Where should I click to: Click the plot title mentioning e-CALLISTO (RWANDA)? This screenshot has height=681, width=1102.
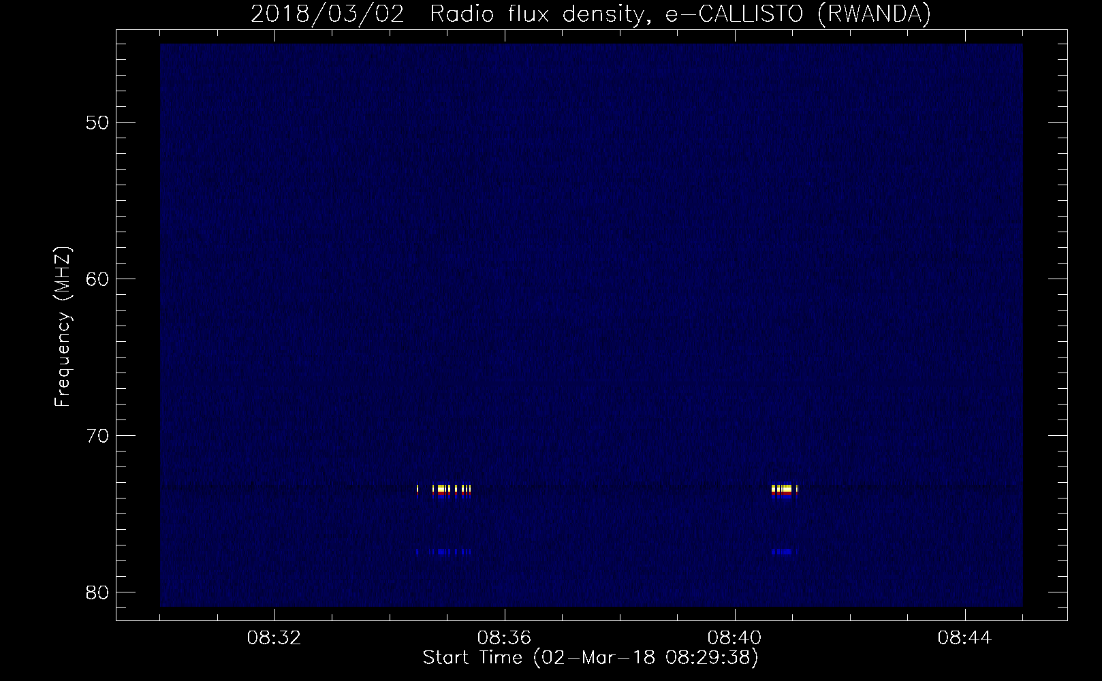coord(591,14)
